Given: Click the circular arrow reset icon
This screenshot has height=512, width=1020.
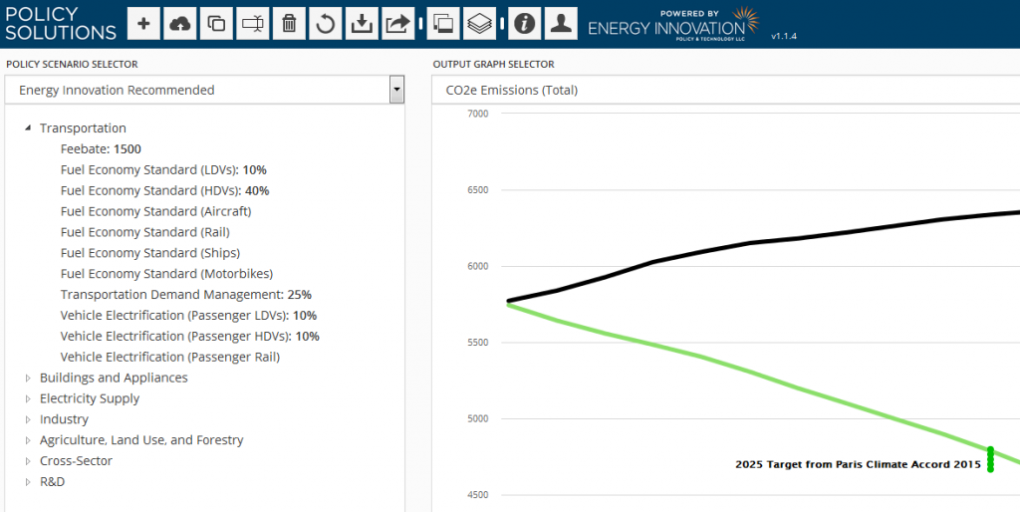Looking at the screenshot, I should pos(325,23).
